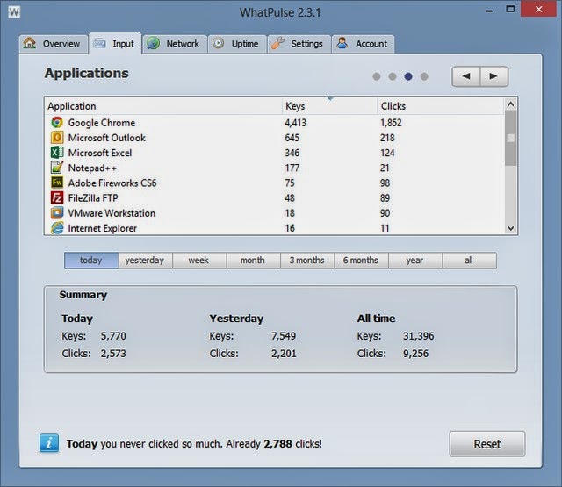Click All time 31,396 keys value

419,336
